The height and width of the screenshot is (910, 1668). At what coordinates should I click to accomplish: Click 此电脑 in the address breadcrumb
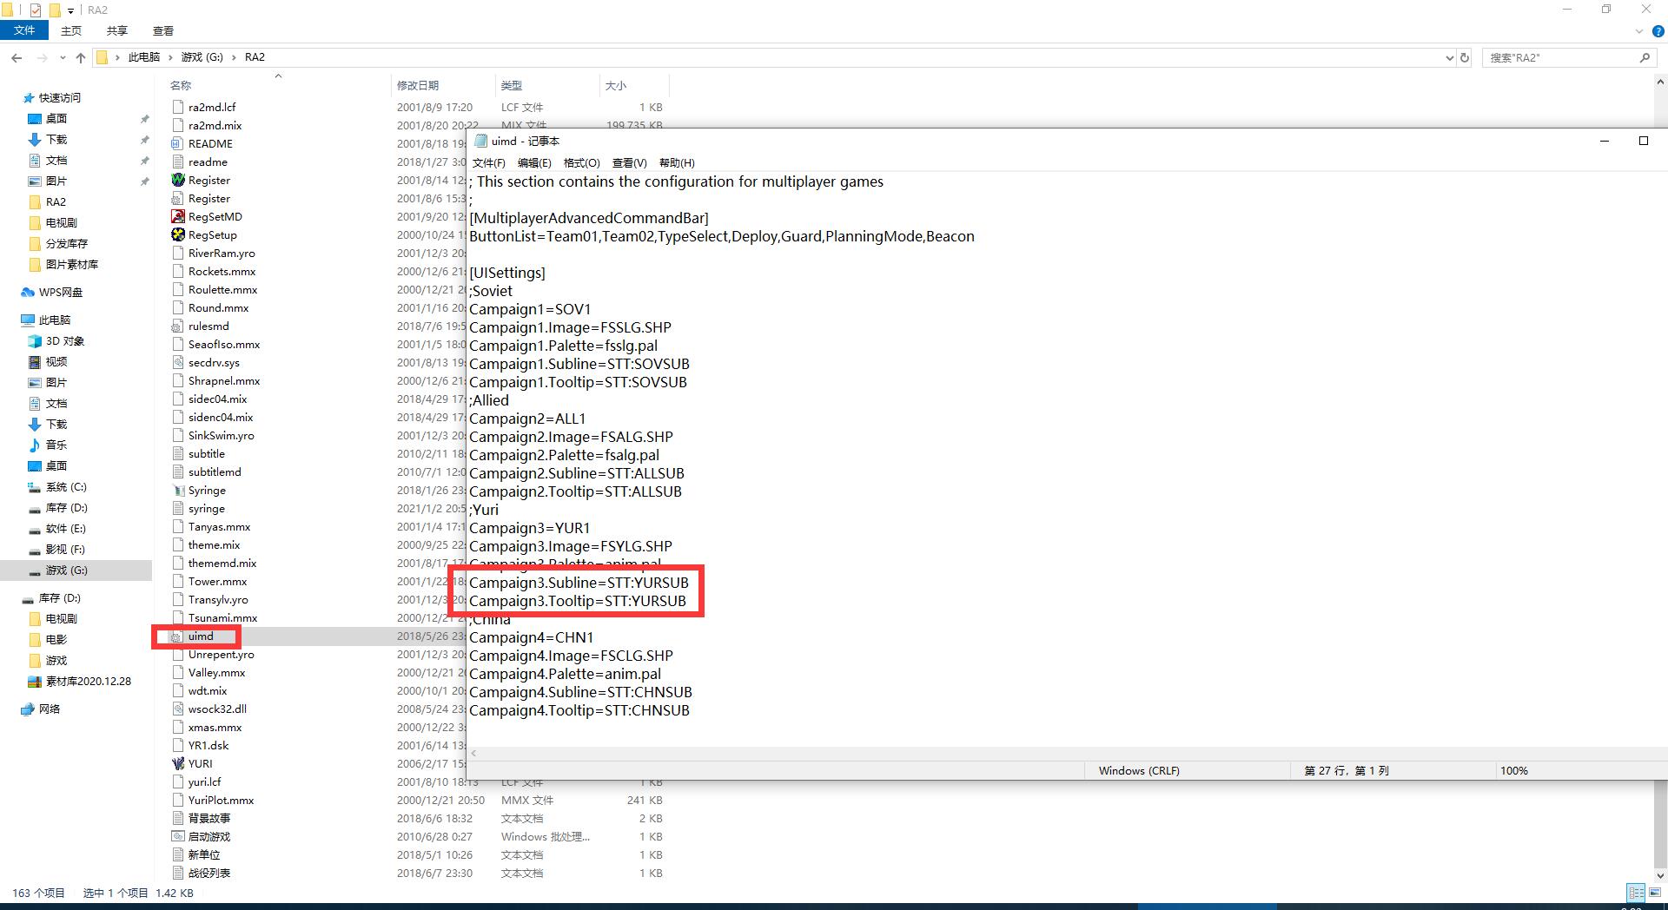tap(143, 57)
